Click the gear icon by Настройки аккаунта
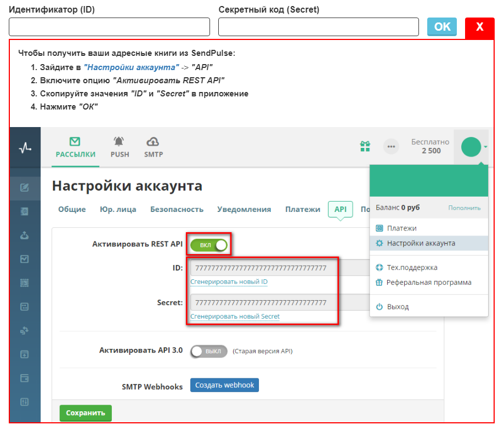 pyautogui.click(x=380, y=243)
